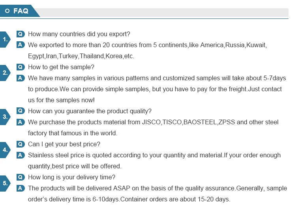Click the question "How long is your delivery time?"
The width and height of the screenshot is (296, 214).
click(x=71, y=177)
